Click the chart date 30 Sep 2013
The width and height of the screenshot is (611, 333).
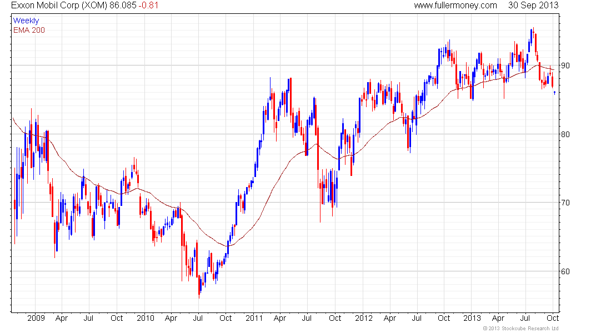coord(533,6)
